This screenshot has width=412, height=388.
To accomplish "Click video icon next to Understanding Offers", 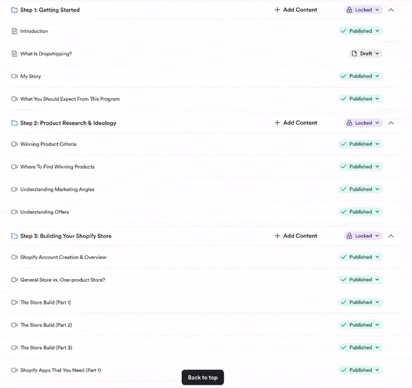I will (14, 213).
